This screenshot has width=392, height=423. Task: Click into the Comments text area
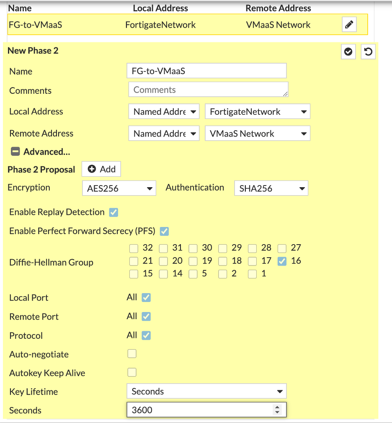click(x=208, y=90)
